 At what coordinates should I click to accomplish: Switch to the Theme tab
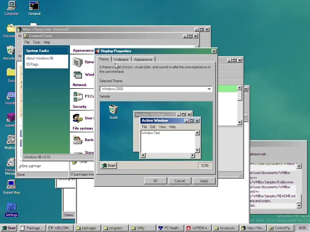click(x=104, y=59)
